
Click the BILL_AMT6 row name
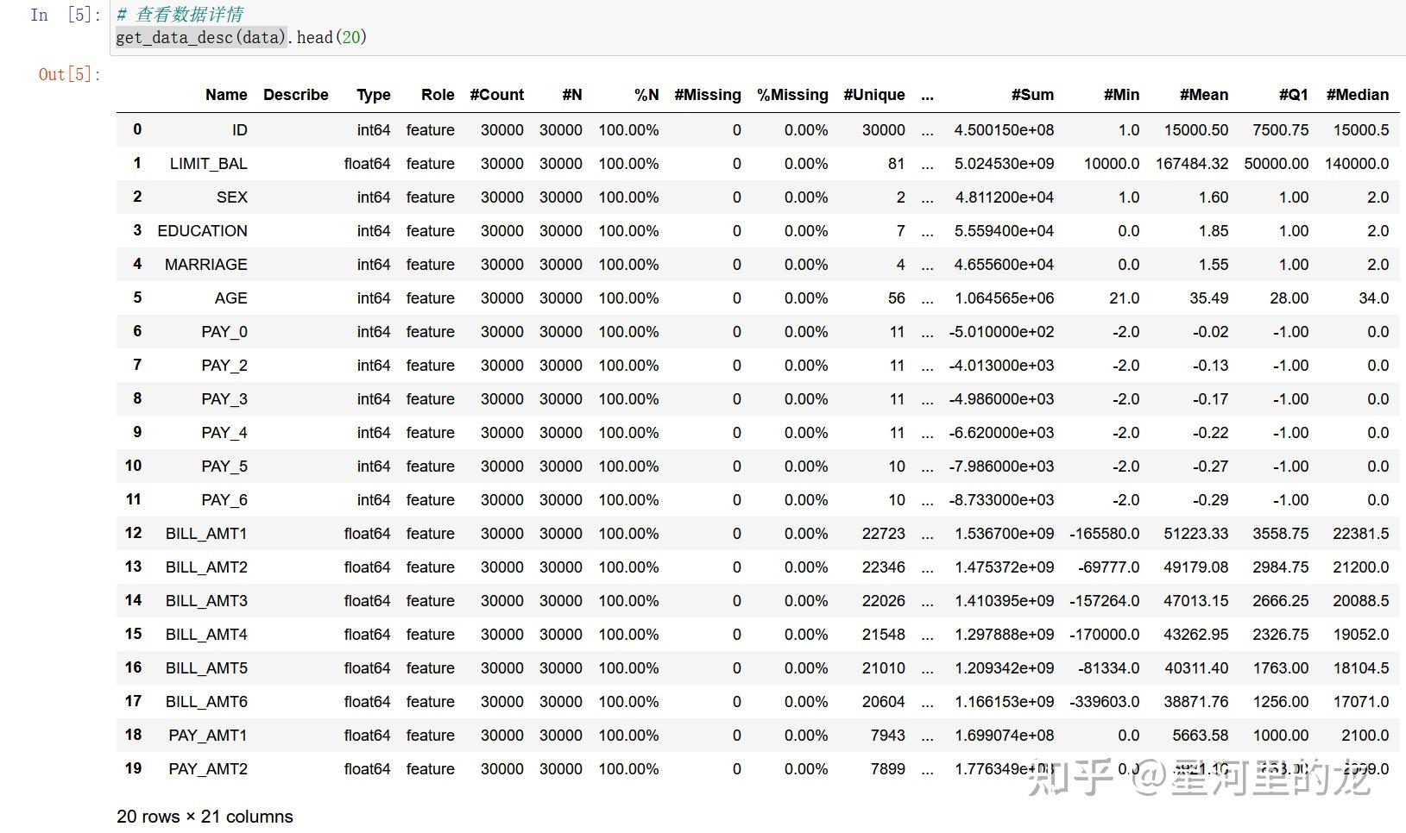tap(206, 702)
